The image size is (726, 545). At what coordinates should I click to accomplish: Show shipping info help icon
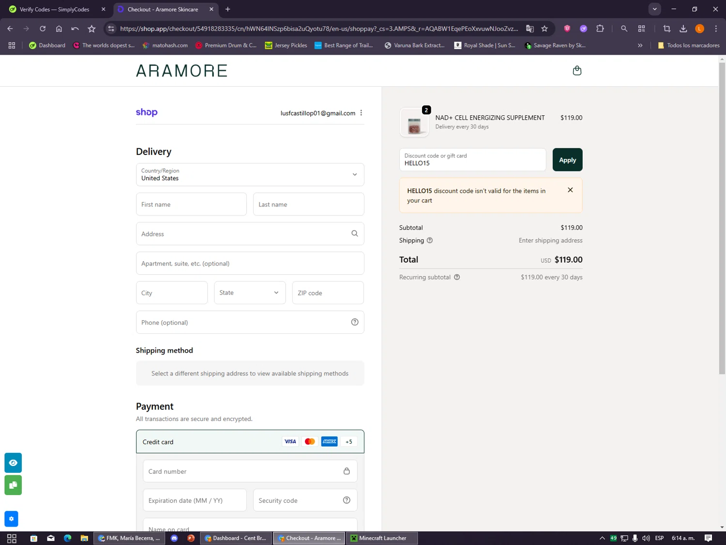click(430, 240)
